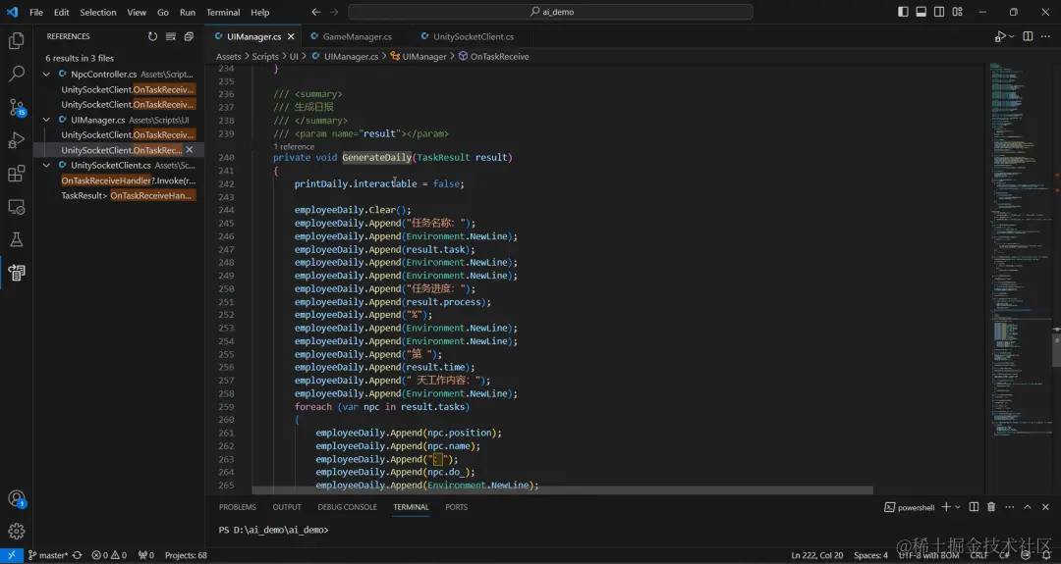Open the Accounts menu icon
1061x564 pixels.
[x=17, y=499]
